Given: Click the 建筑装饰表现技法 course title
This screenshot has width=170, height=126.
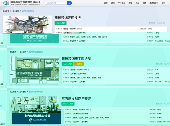Looking at the screenshot, I should [68, 18].
